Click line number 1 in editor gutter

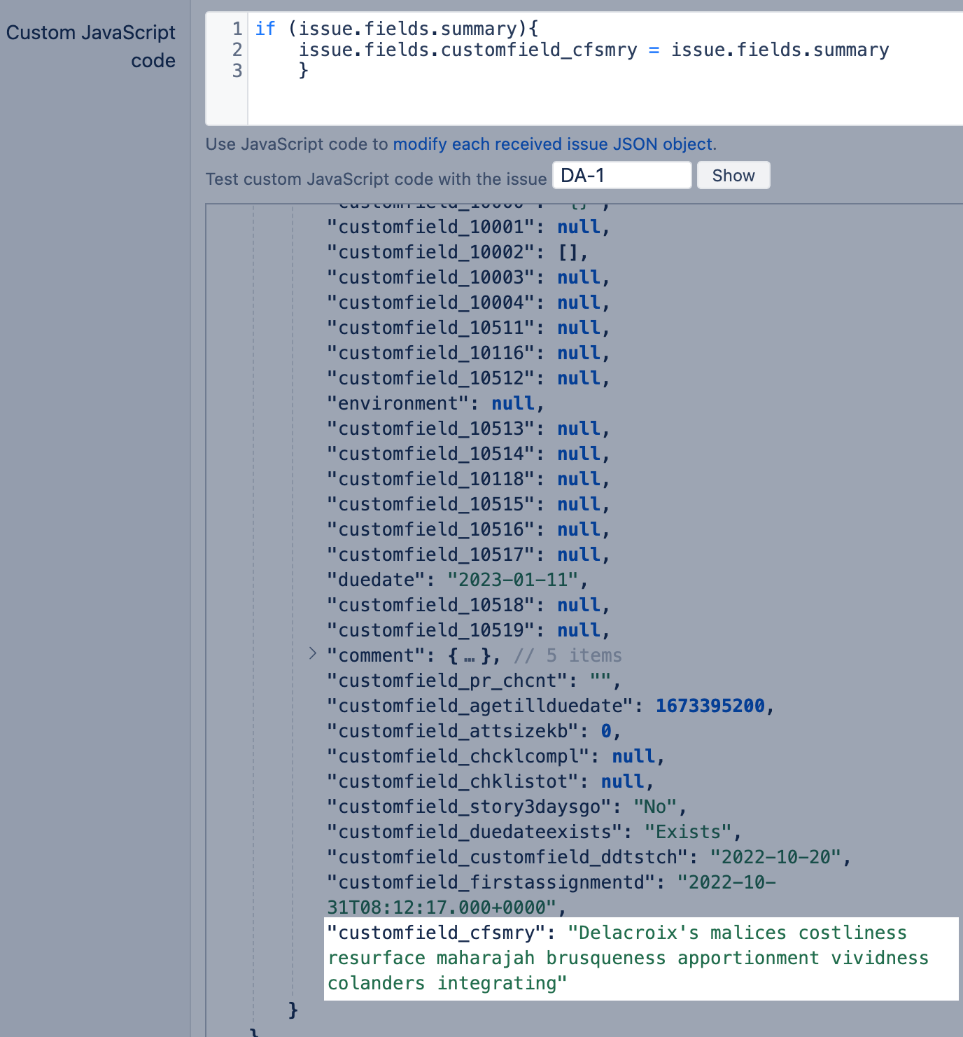tap(237, 29)
